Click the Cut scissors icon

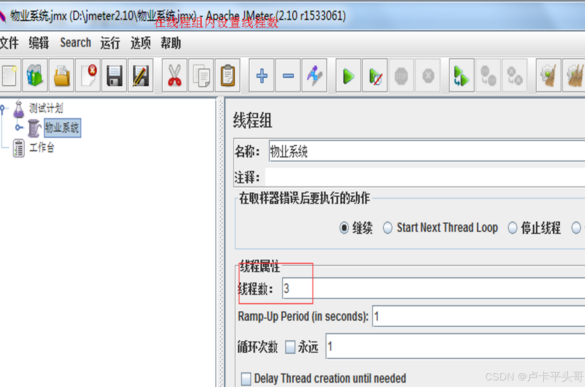point(175,76)
